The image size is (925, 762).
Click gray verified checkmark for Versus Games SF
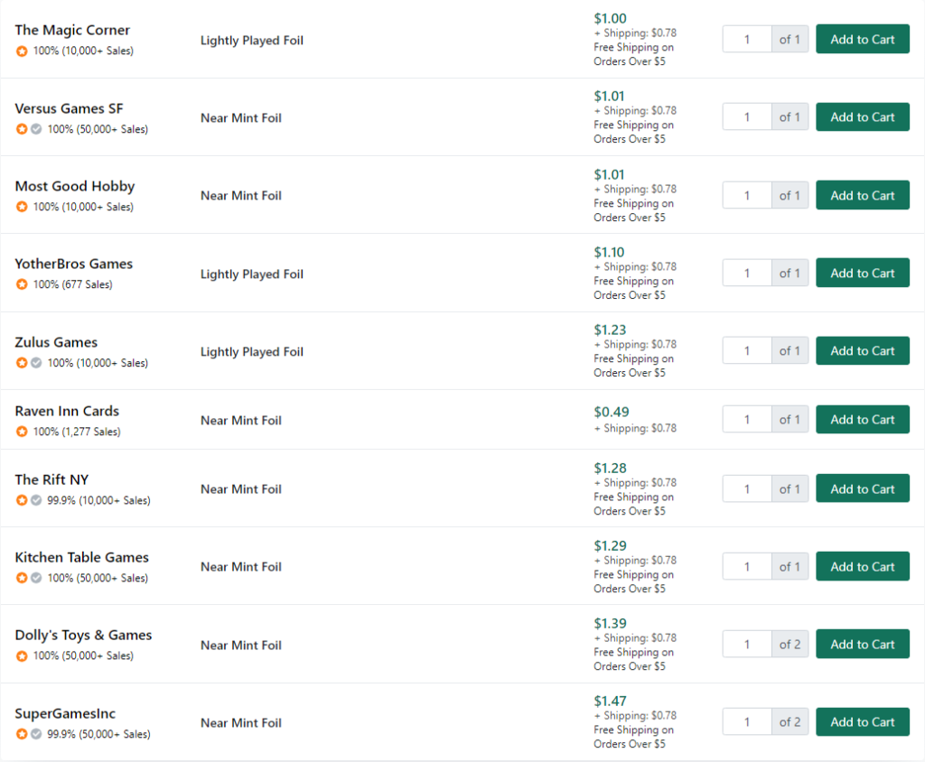[36, 129]
